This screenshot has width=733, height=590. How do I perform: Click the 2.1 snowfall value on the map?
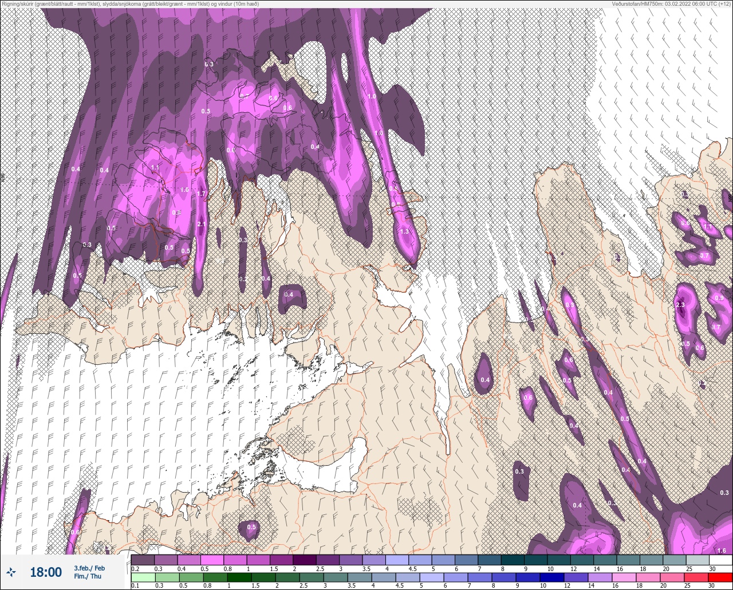pyautogui.click(x=201, y=224)
